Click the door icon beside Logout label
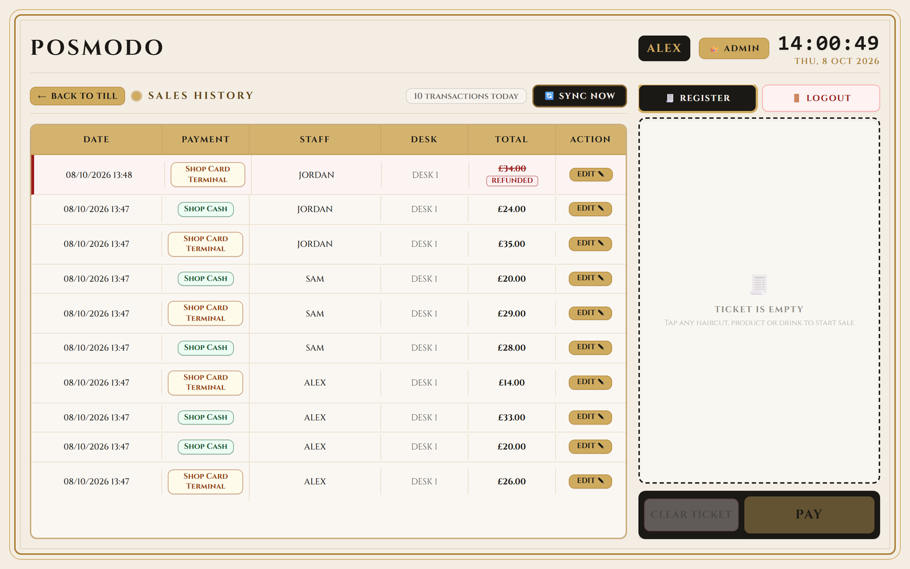This screenshot has height=569, width=910. (x=796, y=98)
